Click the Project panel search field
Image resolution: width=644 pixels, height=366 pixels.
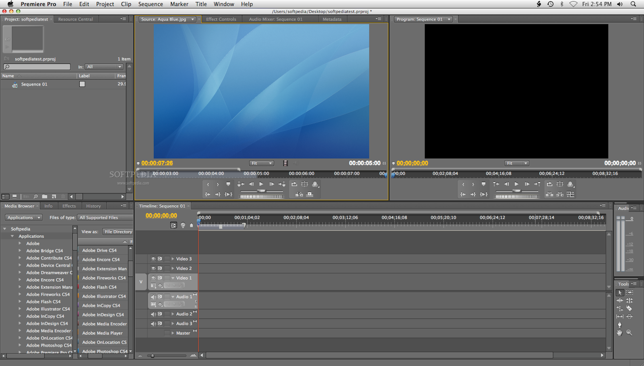click(37, 67)
